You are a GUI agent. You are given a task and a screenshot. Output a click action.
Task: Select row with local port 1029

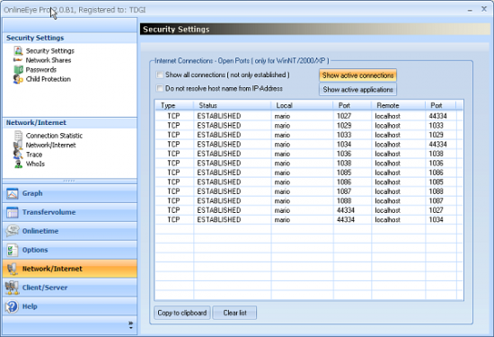click(309, 126)
